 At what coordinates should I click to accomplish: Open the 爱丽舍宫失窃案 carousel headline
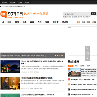click(23, 56)
